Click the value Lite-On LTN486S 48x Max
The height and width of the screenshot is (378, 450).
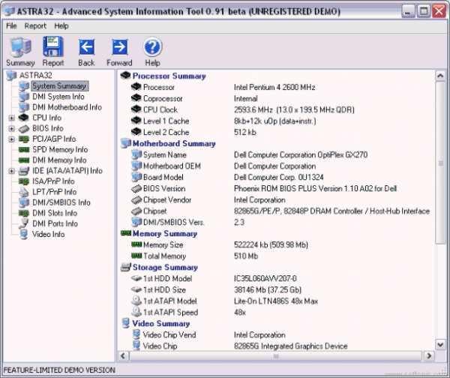tap(276, 301)
